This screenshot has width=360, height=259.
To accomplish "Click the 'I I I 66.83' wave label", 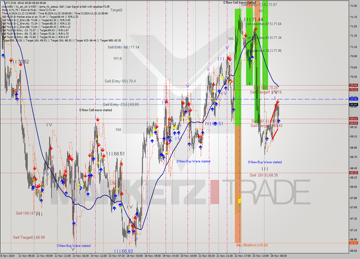I will pyautogui.click(x=123, y=251).
